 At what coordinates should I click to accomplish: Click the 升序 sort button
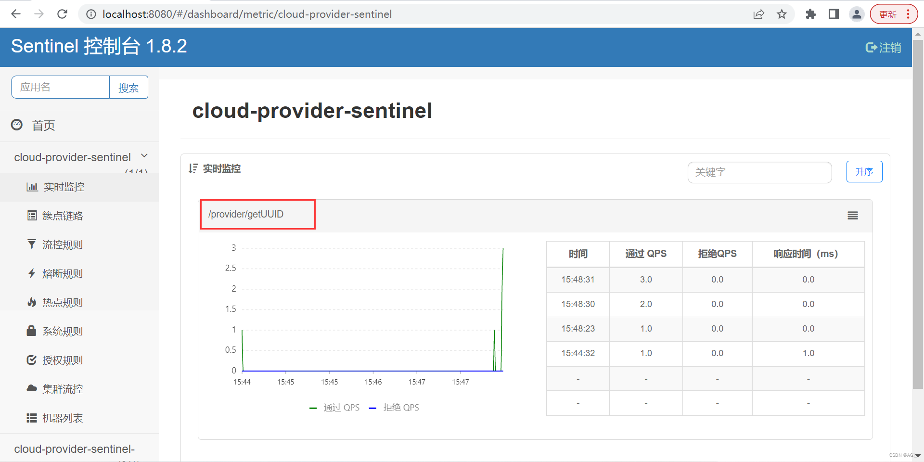coord(864,172)
